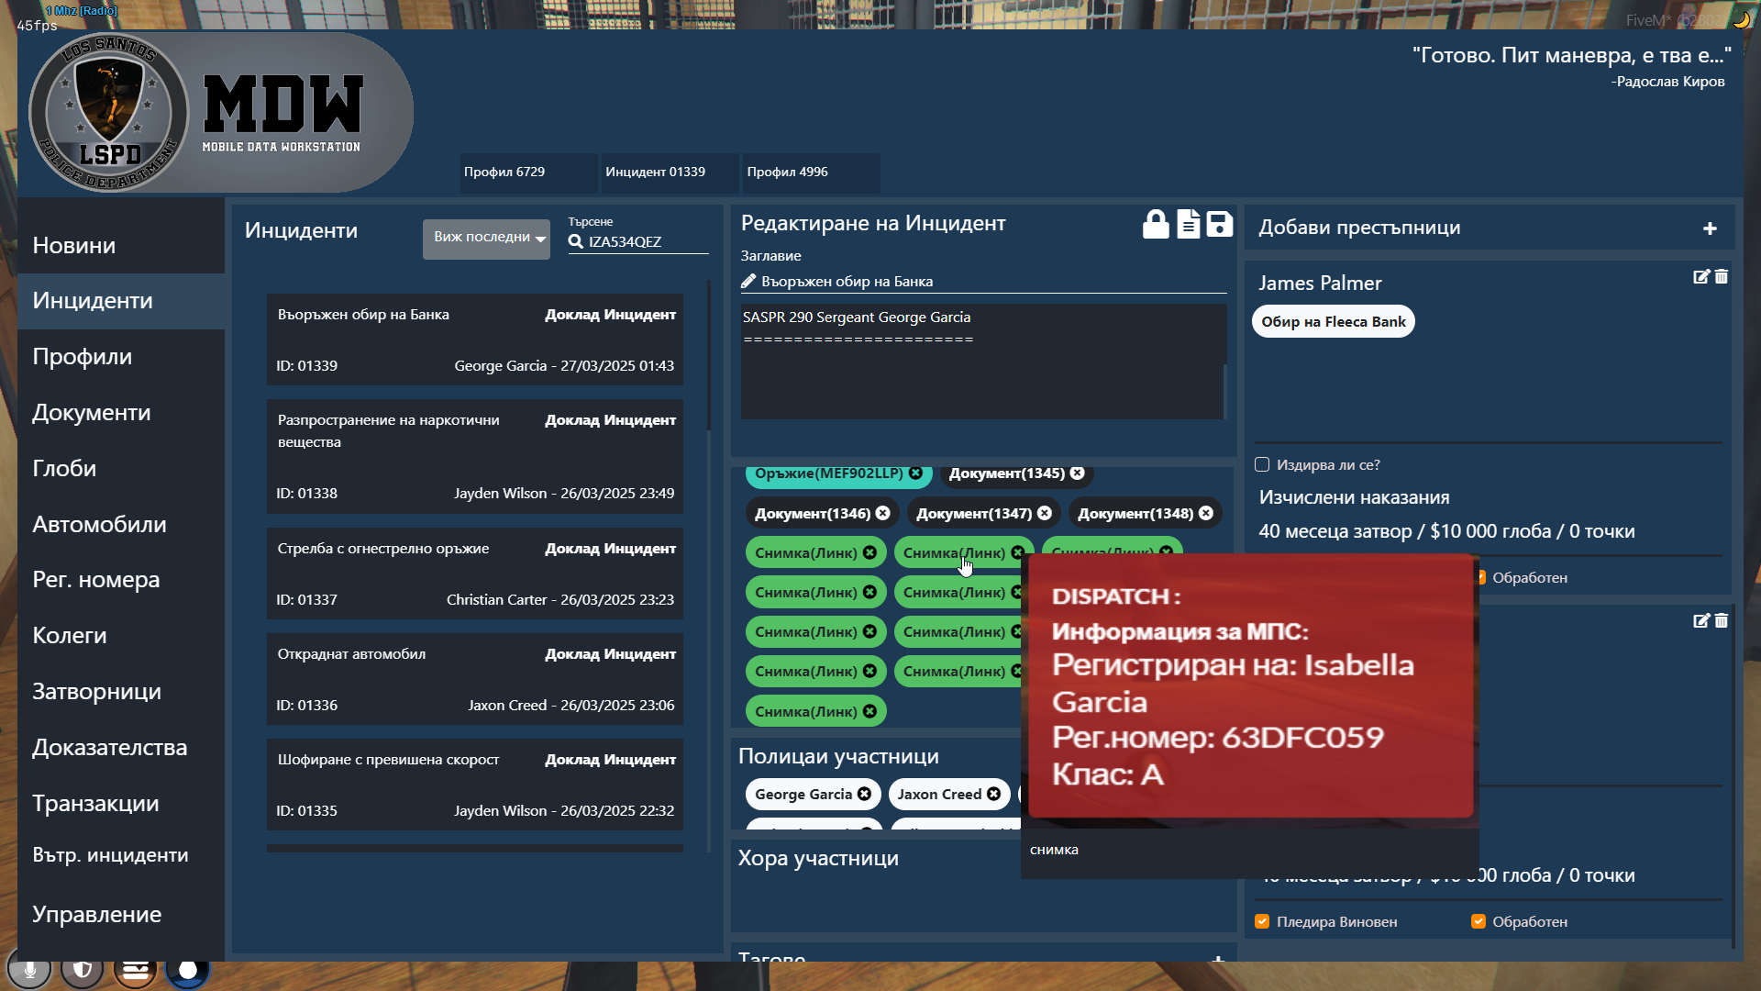Screen dimensions: 1761x991
Task: Open incident 01337 about shooting
Action: pyautogui.click(x=474, y=573)
